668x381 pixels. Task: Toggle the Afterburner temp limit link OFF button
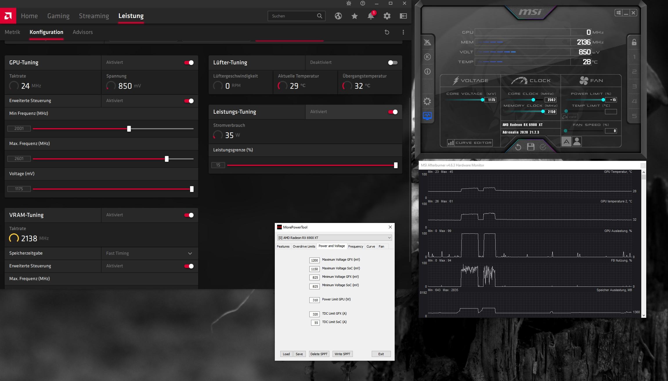click(570, 117)
